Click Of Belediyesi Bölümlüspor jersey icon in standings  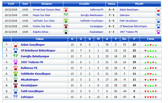pyautogui.click(x=16, y=50)
